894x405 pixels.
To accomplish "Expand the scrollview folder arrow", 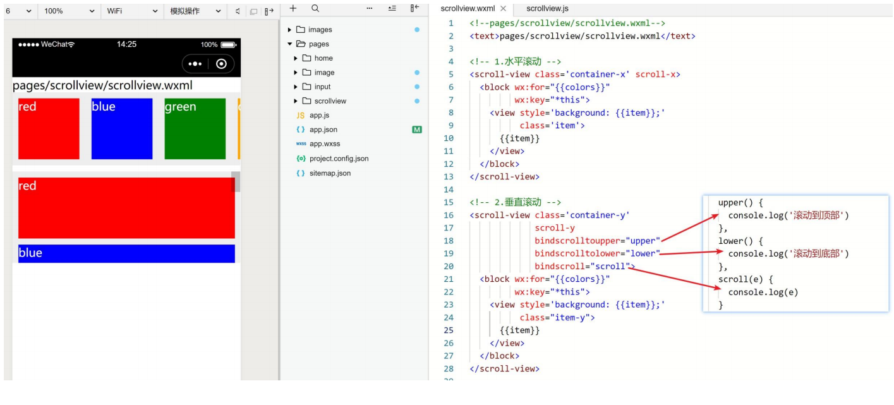I will pos(296,101).
